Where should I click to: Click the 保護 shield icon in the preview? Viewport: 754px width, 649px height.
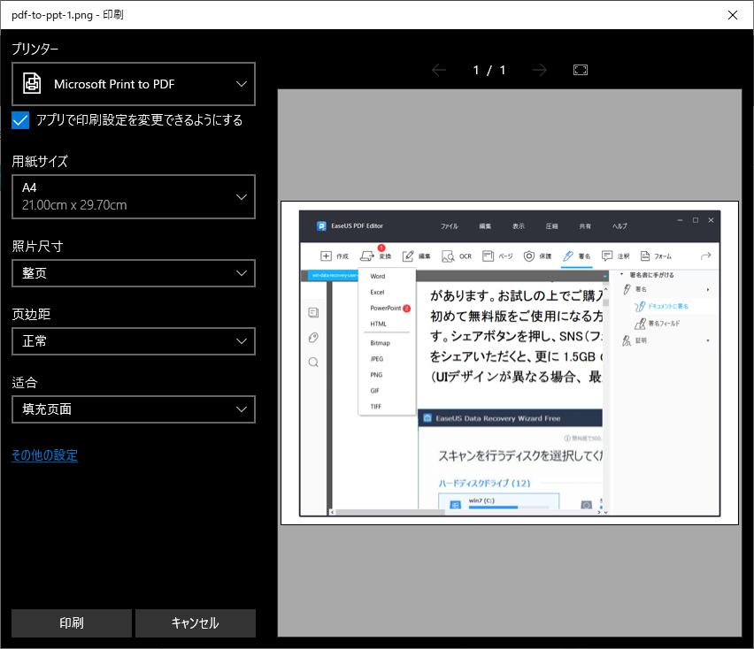pyautogui.click(x=528, y=256)
